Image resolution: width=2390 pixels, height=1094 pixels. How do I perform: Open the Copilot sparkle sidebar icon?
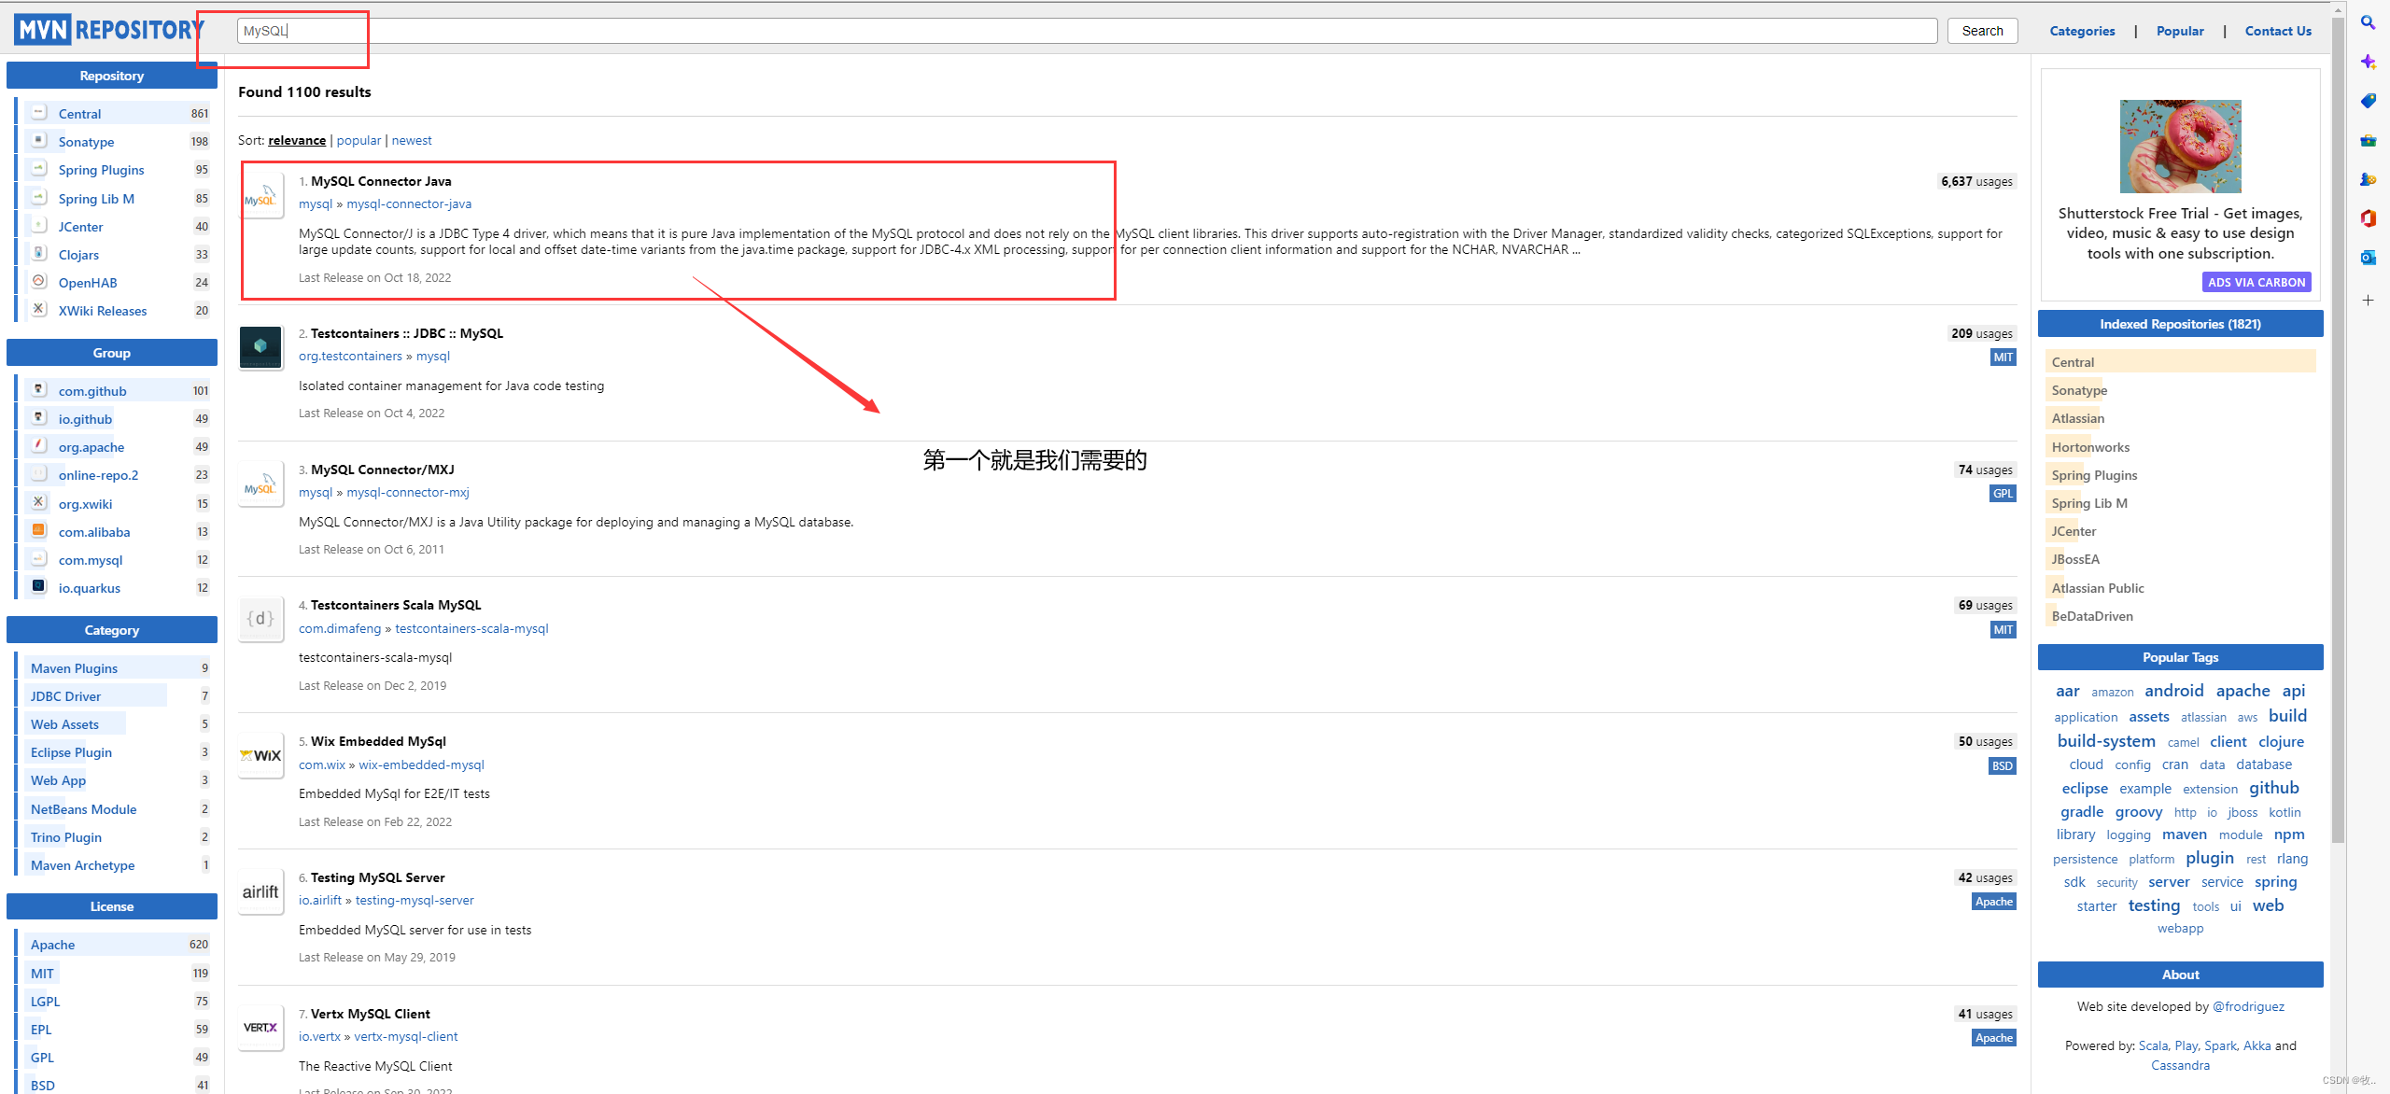(x=2369, y=62)
